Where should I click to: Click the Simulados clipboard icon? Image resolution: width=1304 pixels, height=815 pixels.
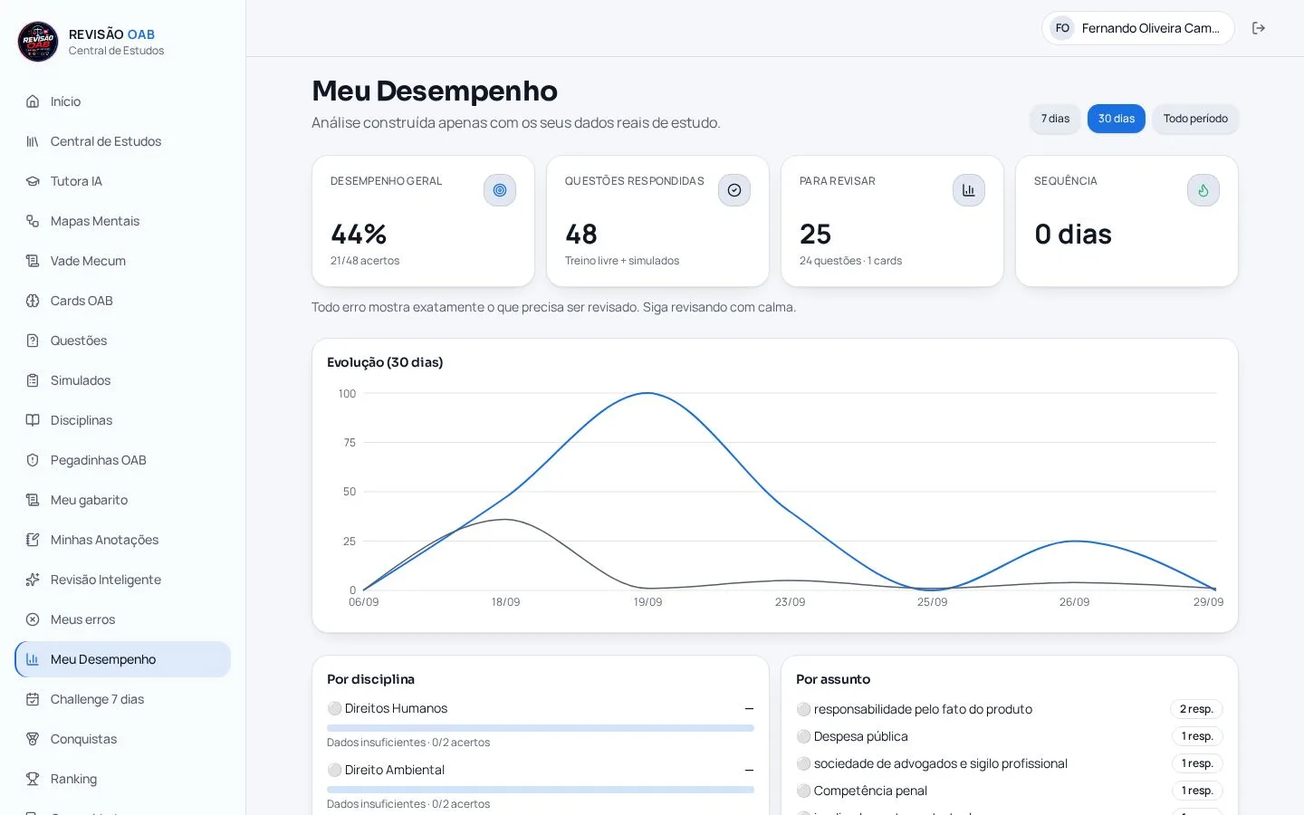[33, 380]
